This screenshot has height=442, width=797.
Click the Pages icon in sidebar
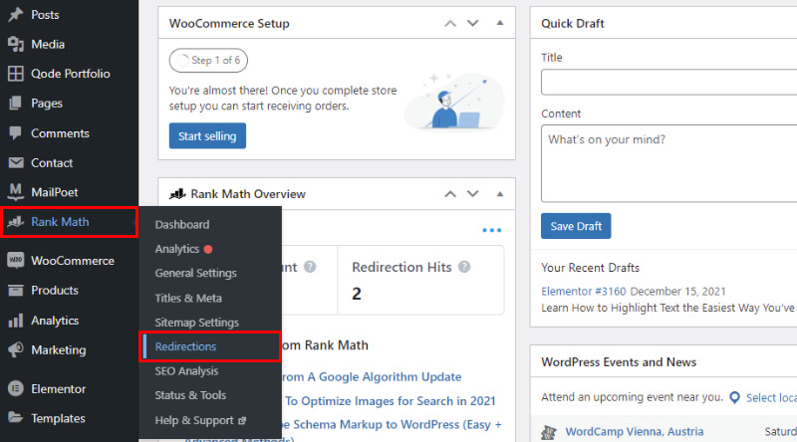(16, 104)
